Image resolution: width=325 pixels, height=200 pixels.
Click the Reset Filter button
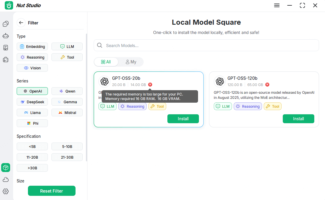[x=52, y=191]
